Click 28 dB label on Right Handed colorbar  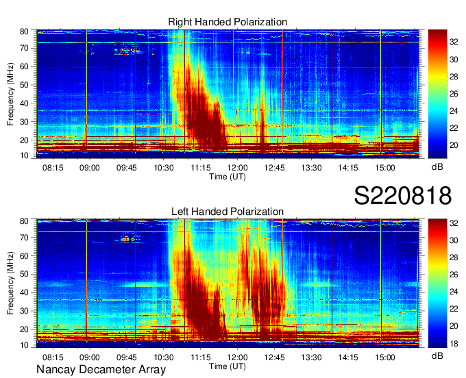point(454,77)
